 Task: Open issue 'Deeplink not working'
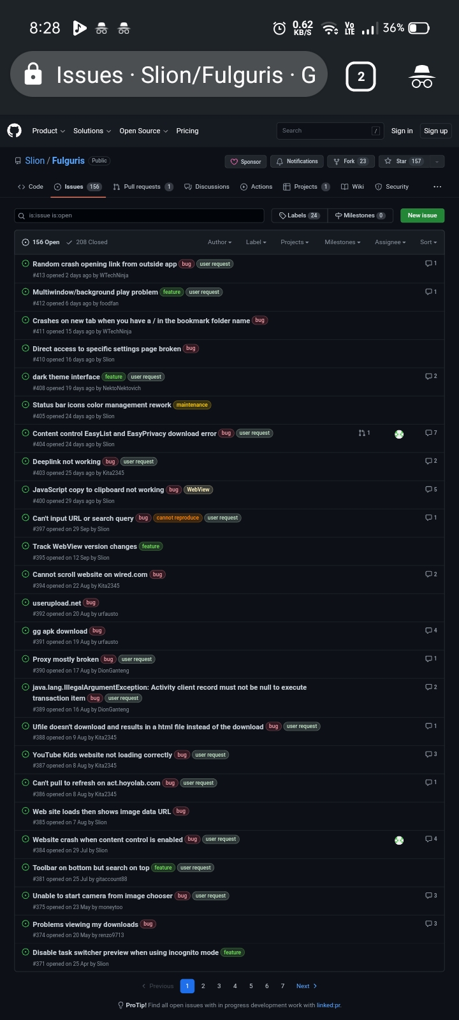coord(66,462)
